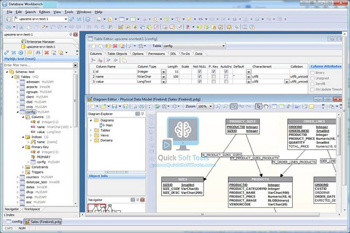Image resolution: width=350 pixels, height=233 pixels.
Task: Clear the filter with the X button
Action: (x=75, y=65)
